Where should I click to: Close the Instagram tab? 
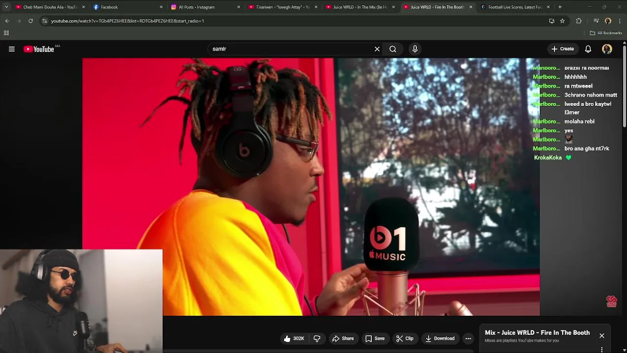point(239,7)
